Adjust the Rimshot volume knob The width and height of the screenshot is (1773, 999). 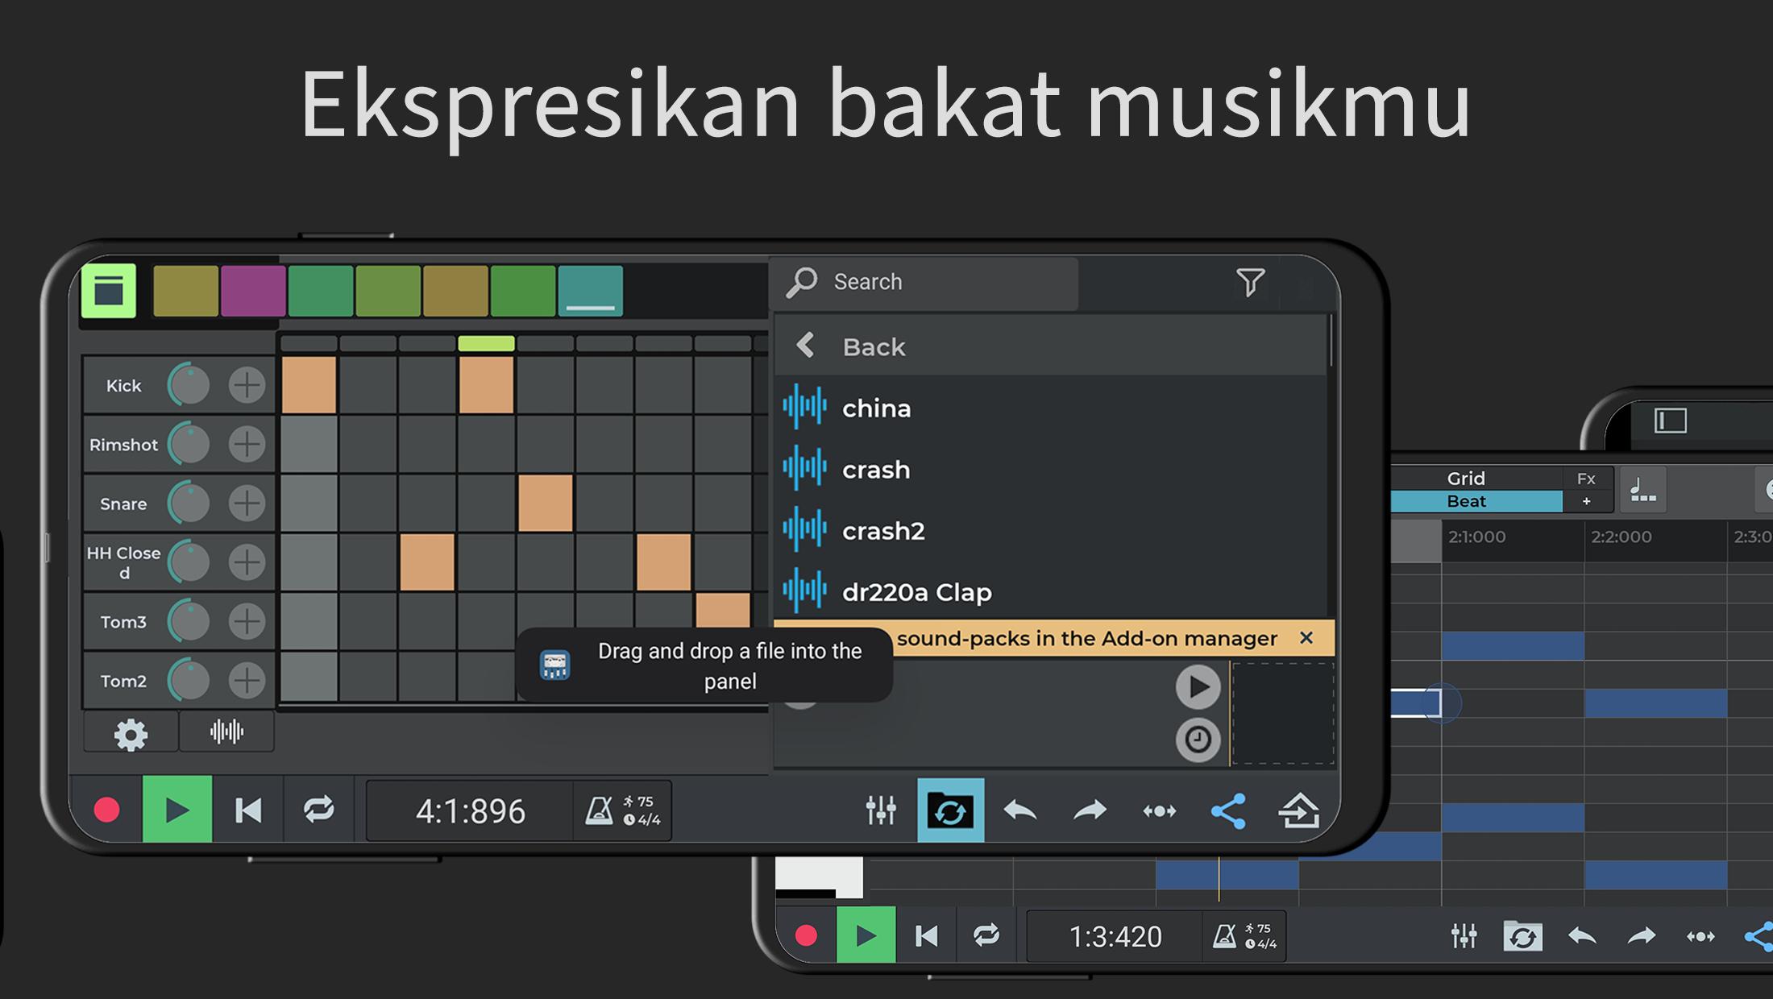189,444
